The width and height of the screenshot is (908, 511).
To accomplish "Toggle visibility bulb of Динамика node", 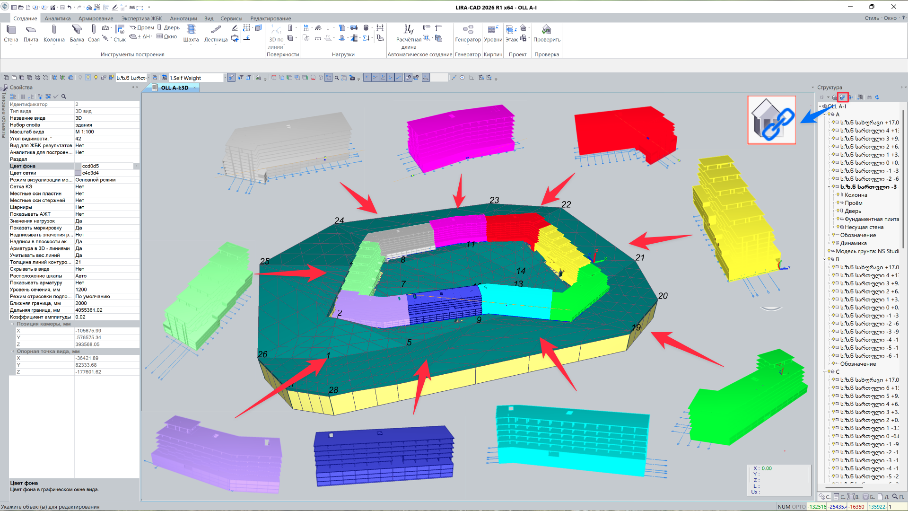I will 833,243.
